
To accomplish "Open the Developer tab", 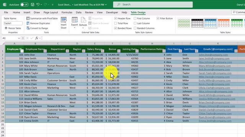I will coord(112,12).
